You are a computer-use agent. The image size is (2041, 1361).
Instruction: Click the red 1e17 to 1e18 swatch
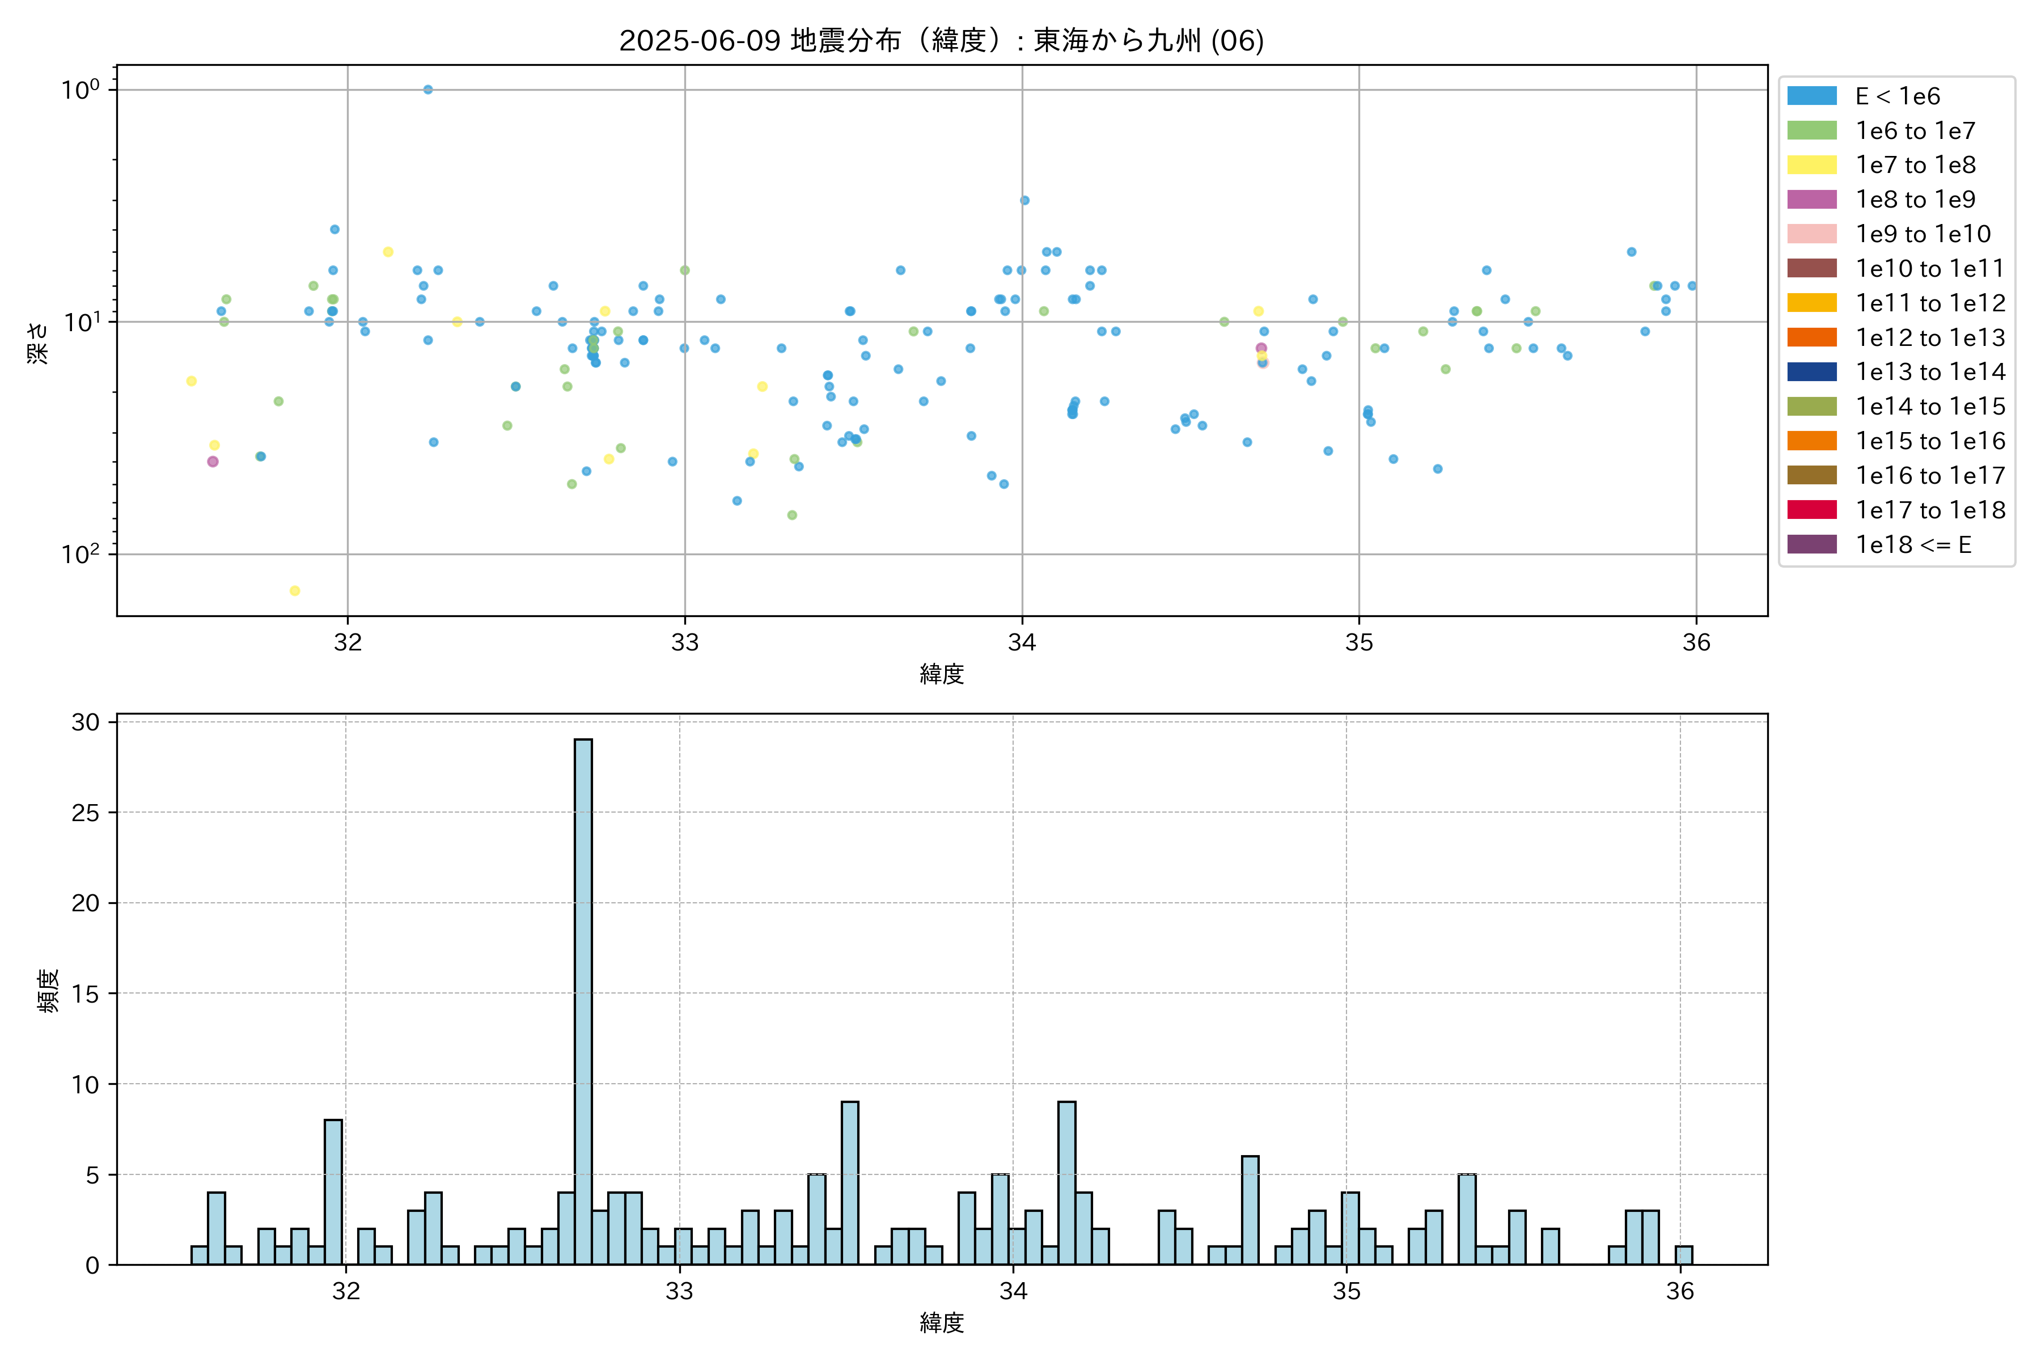pos(1811,509)
